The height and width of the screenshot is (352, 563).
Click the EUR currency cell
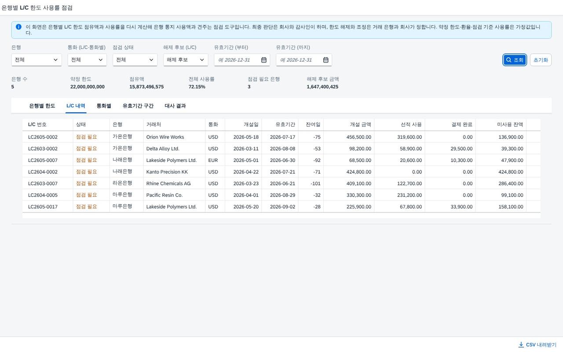[x=215, y=160]
